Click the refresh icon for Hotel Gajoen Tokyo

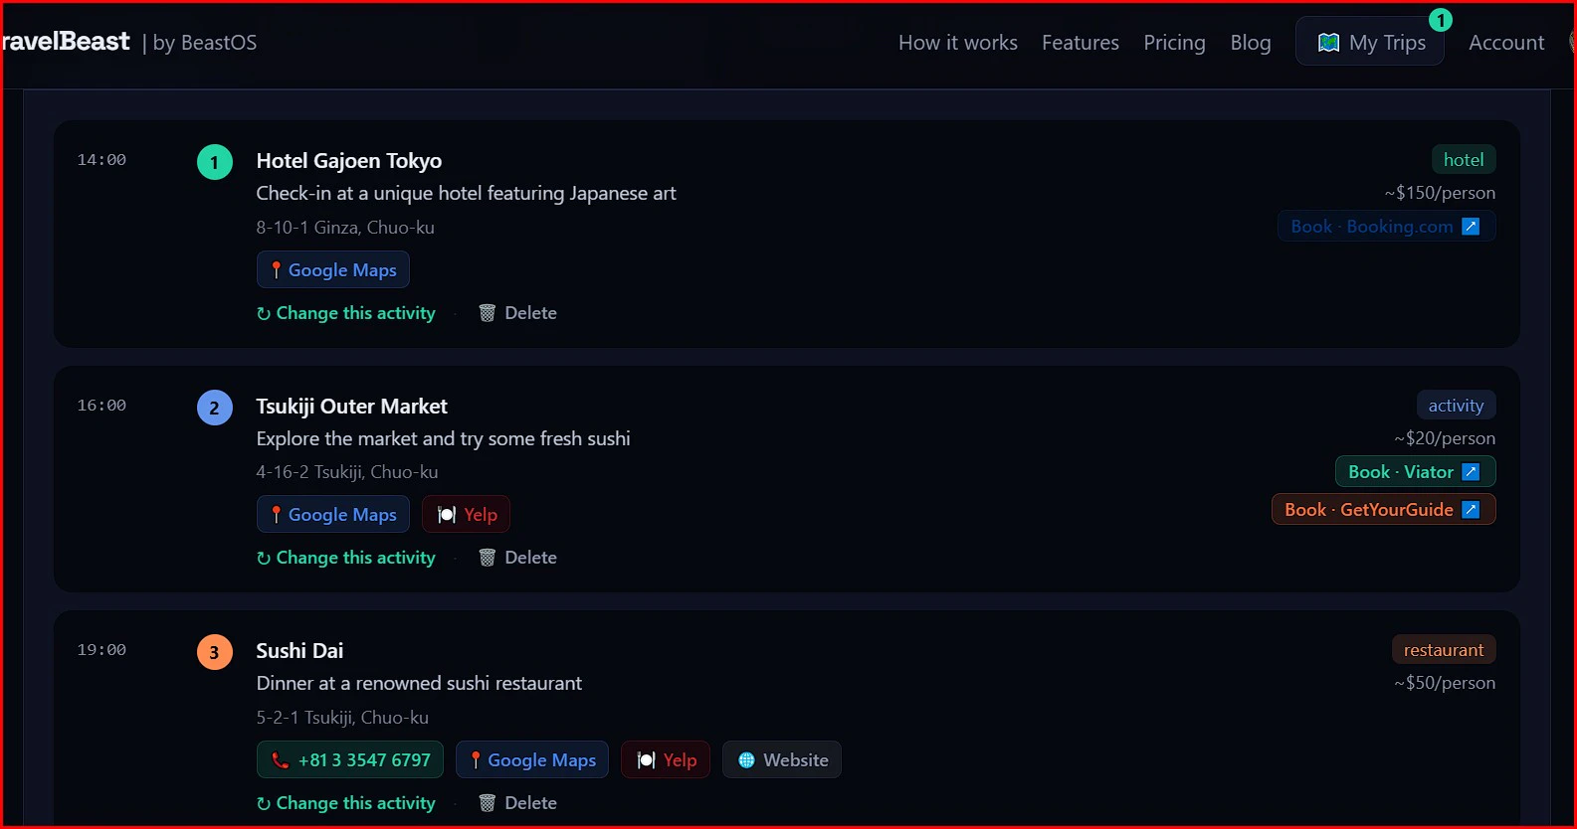(x=264, y=314)
